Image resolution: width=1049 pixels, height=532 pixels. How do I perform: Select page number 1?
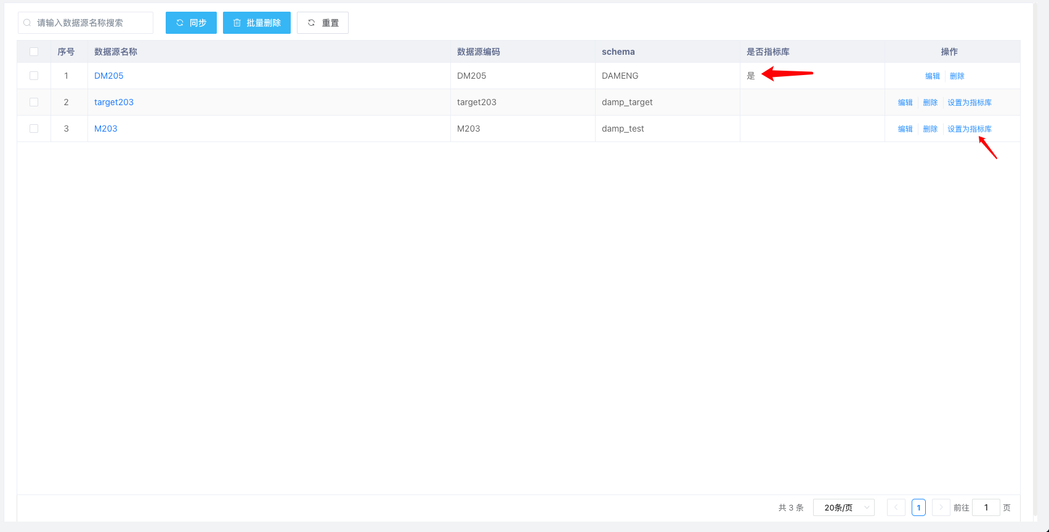(918, 507)
